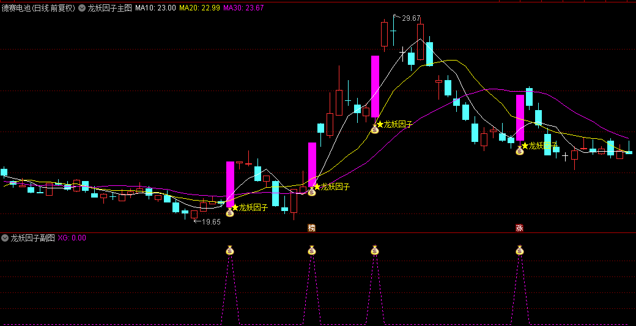Image resolution: width=636 pixels, height=326 pixels.
Task: Click sub-chart money bag icon just below 榜
Action: tap(311, 250)
